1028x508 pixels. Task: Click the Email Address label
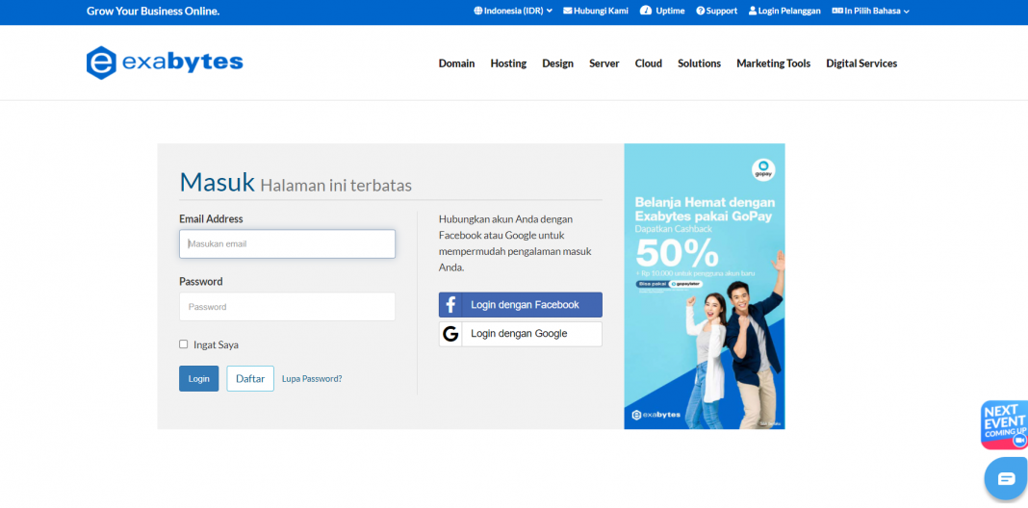[211, 219]
